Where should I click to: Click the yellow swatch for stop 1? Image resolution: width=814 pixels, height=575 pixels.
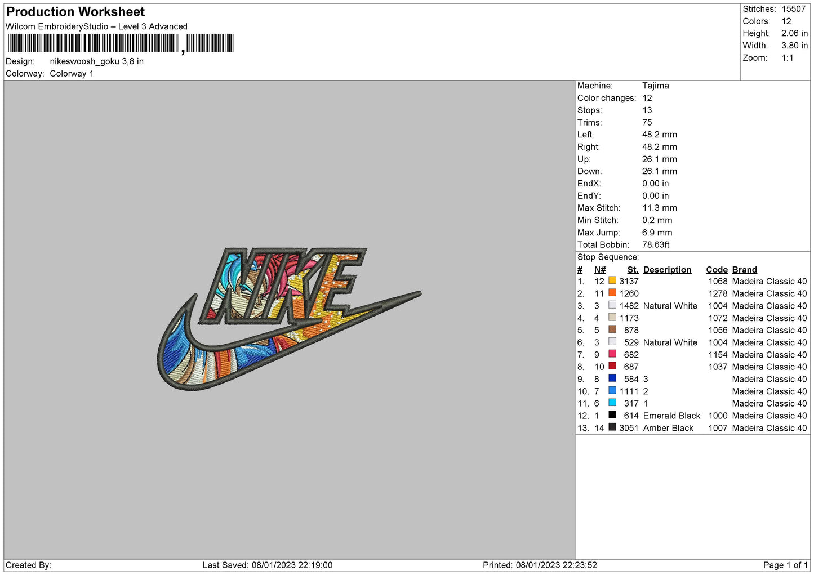[x=612, y=280]
